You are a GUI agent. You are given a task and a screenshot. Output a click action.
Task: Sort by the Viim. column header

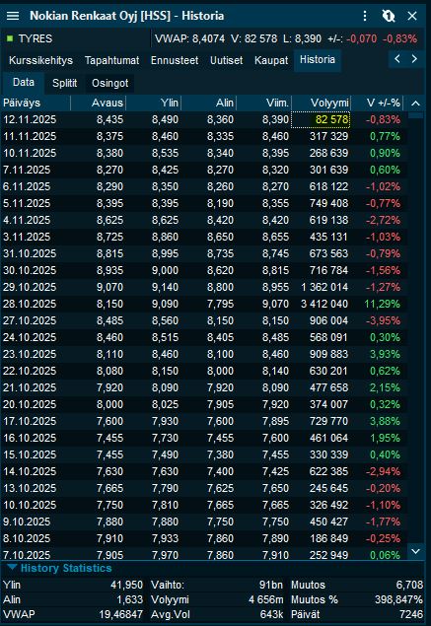(263, 103)
